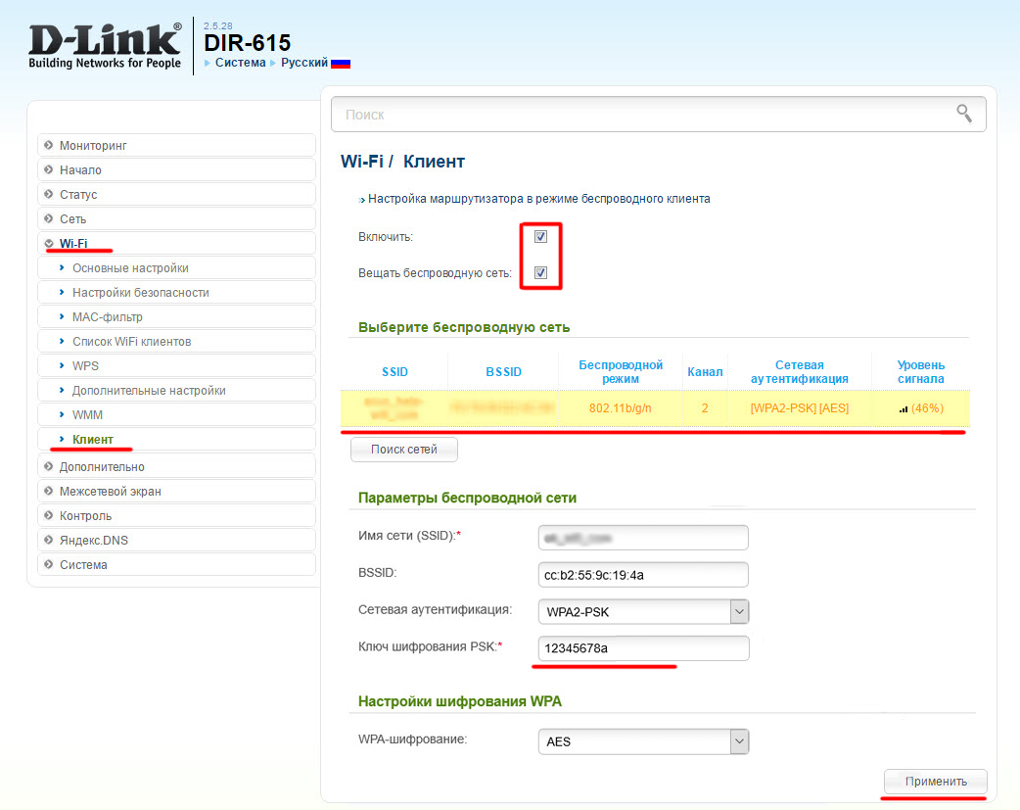This screenshot has height=810, width=1020.
Task: Select the Wi-Fi menu section
Action: (x=177, y=244)
